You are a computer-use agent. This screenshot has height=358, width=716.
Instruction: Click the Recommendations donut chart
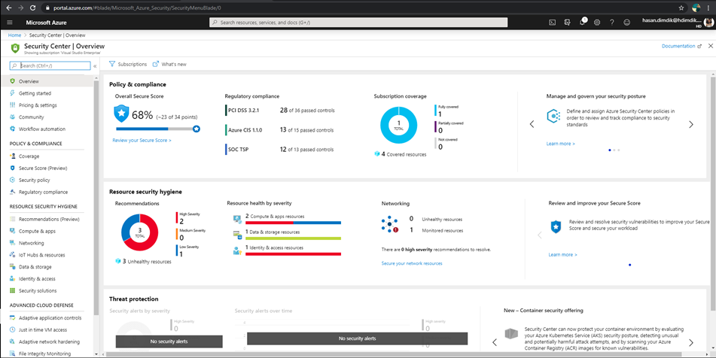140,232
